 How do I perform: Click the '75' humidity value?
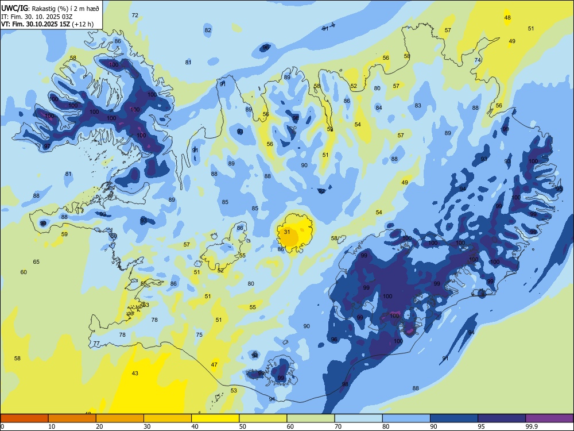pyautogui.click(x=199, y=334)
